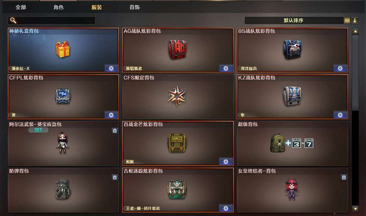Image resolution: width=366 pixels, height=216 pixels.
Task: Click trash icon on 女皇终结者-背包 card
Action: 344,177
